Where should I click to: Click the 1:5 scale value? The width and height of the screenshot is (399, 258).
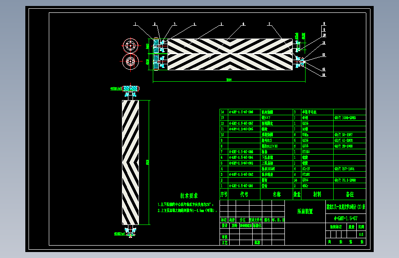click(x=361, y=235)
